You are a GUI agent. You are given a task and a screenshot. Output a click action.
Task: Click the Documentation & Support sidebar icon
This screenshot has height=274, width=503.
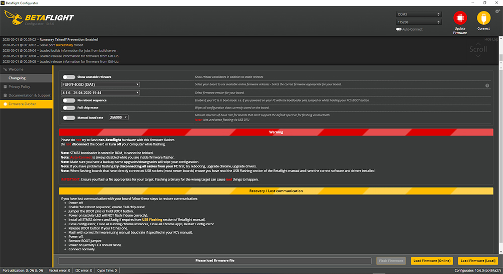coord(5,95)
